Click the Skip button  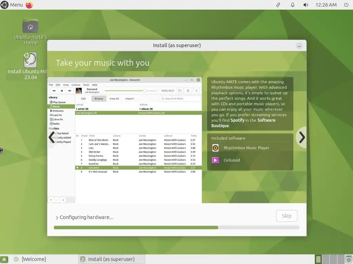286,216
